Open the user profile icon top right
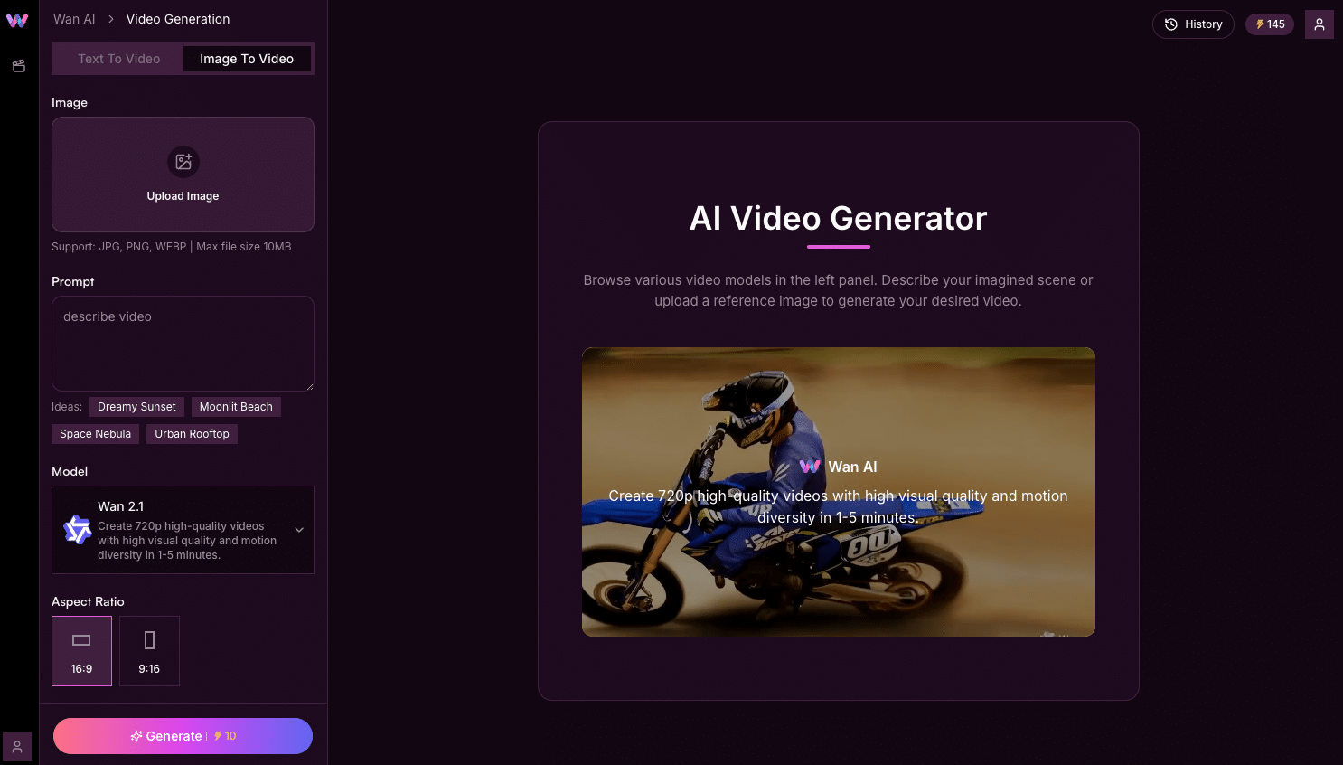This screenshot has height=765, width=1343. [x=1319, y=24]
